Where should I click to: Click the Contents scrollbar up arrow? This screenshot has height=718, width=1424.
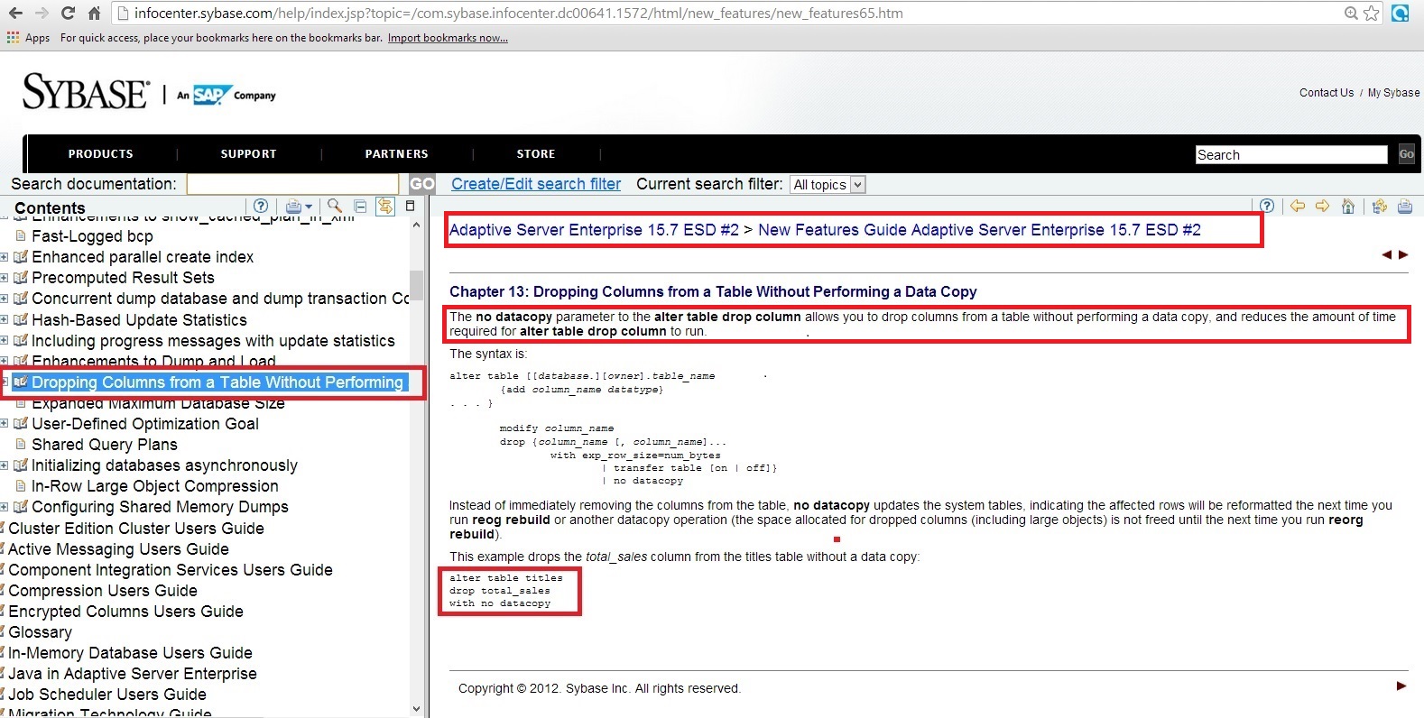pos(416,225)
